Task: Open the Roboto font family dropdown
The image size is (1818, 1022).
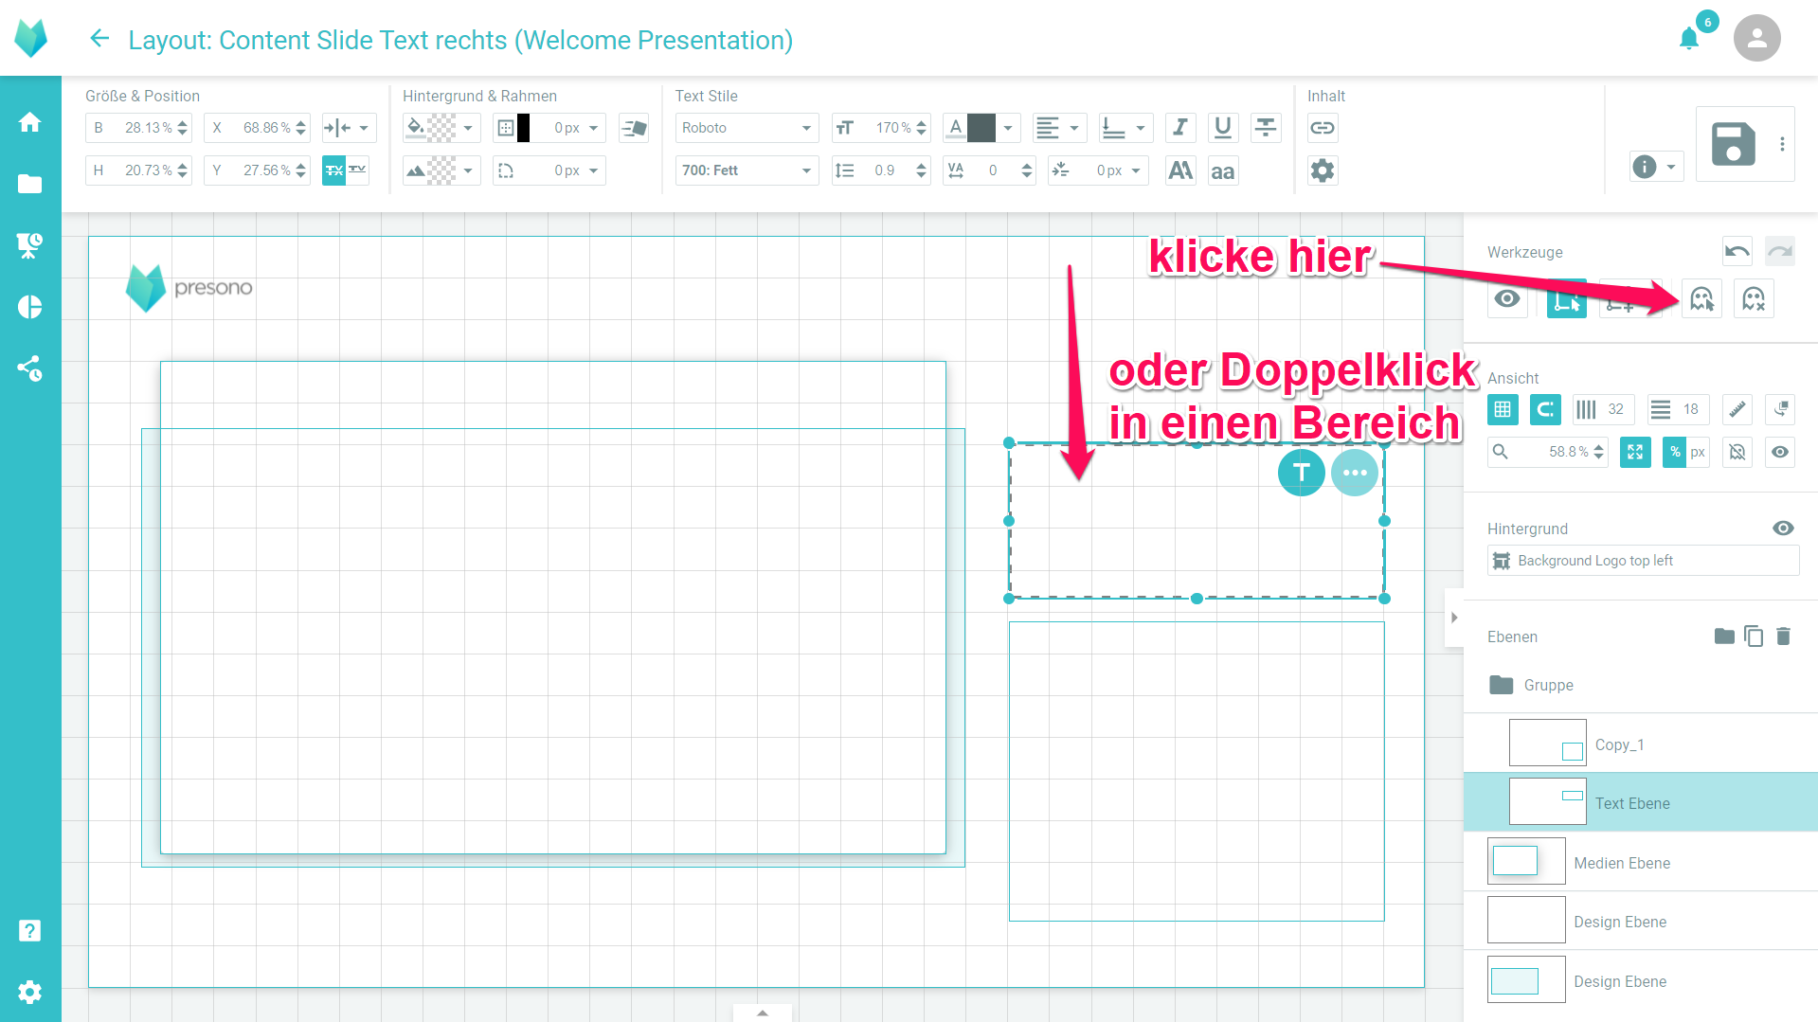Action: click(746, 127)
